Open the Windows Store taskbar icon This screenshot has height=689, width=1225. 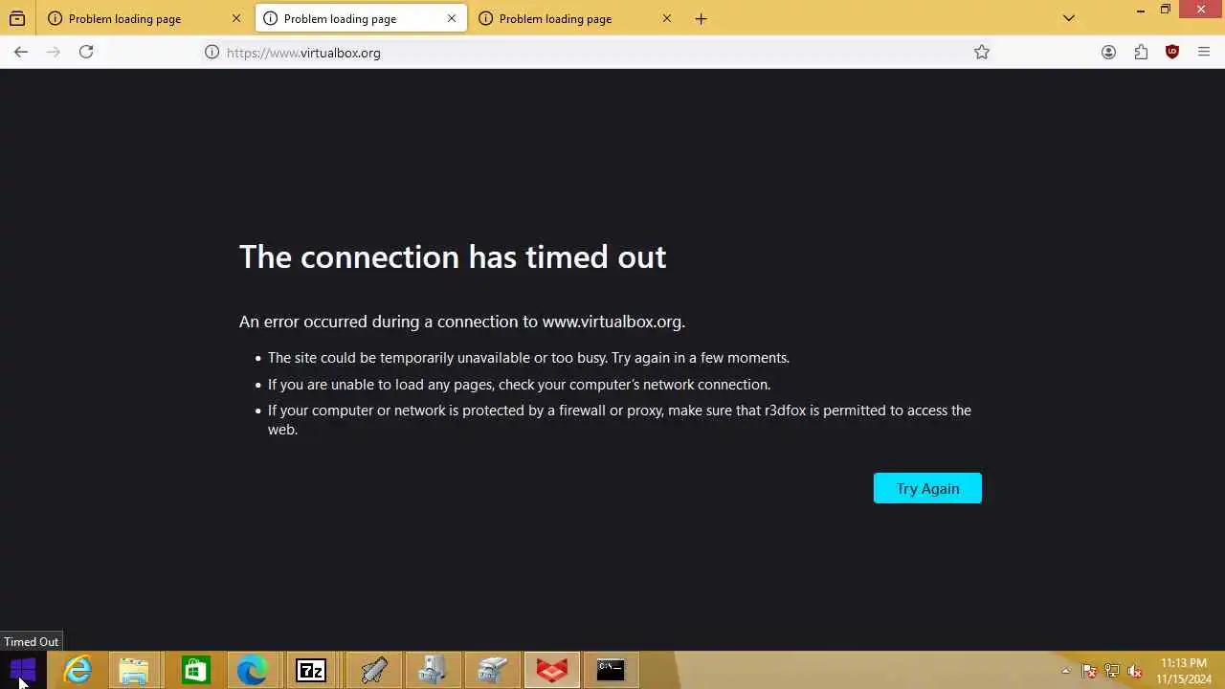click(194, 670)
